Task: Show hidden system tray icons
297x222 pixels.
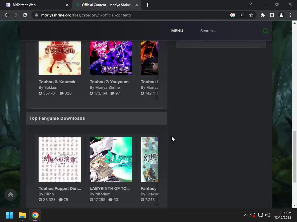Action: point(245,215)
